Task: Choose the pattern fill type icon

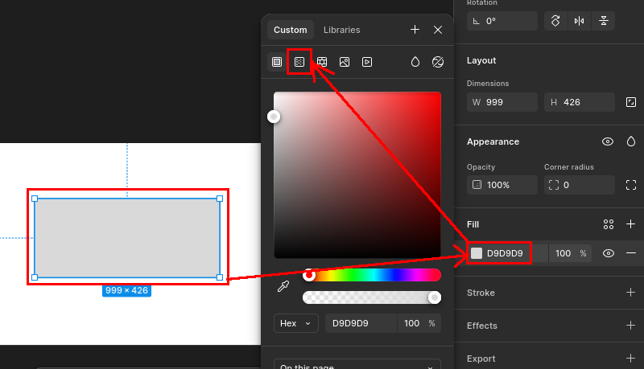Action: (x=322, y=61)
